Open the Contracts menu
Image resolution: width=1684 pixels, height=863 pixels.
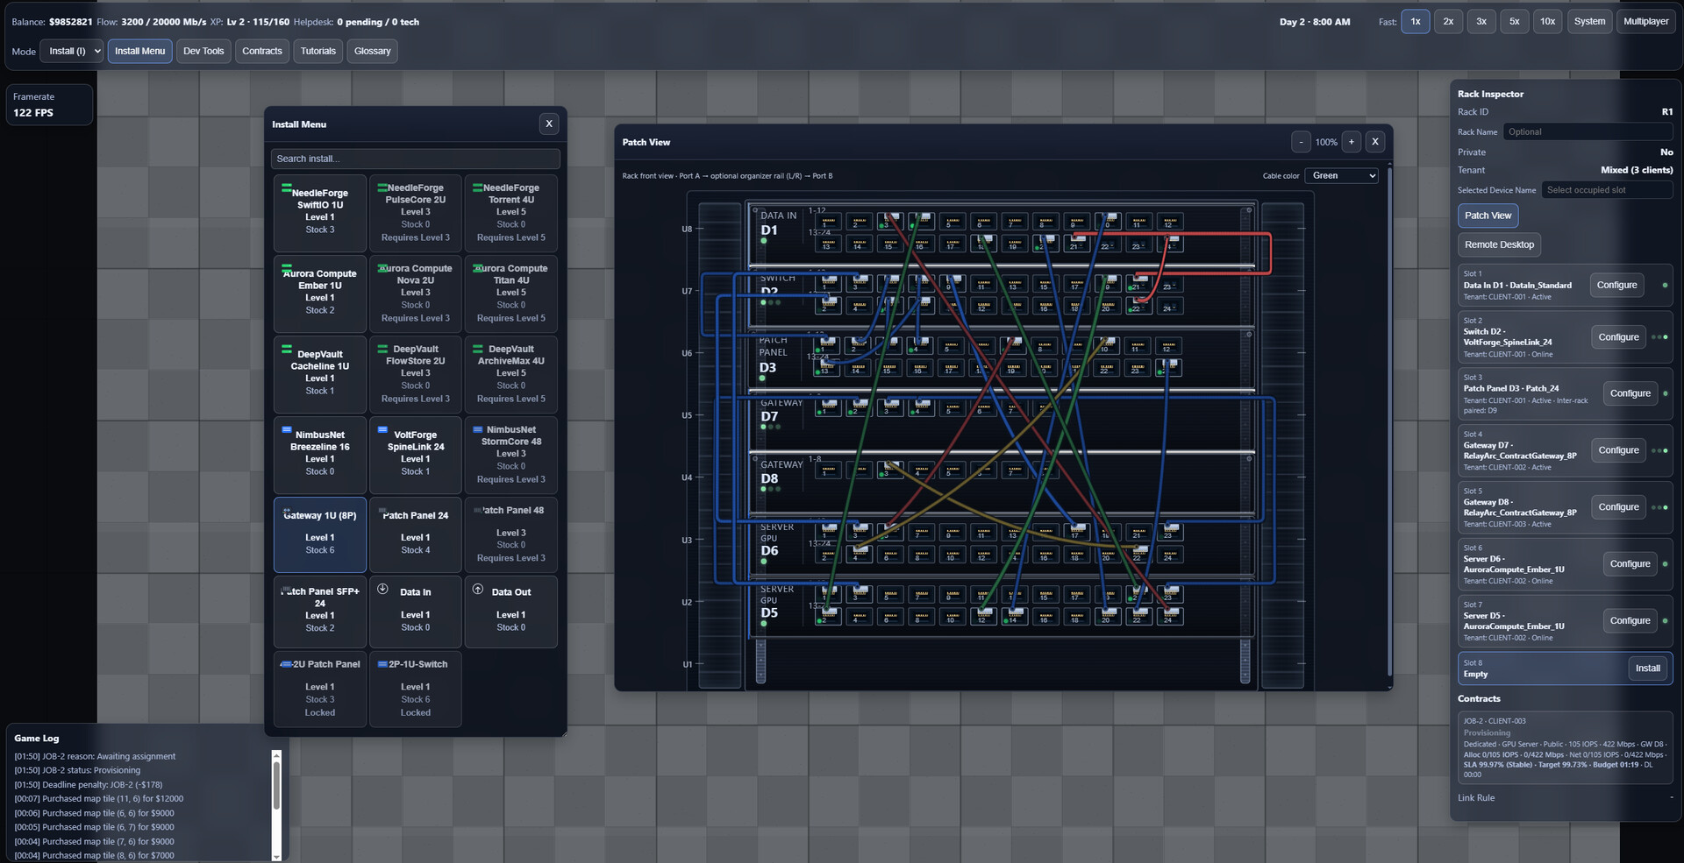click(x=261, y=51)
